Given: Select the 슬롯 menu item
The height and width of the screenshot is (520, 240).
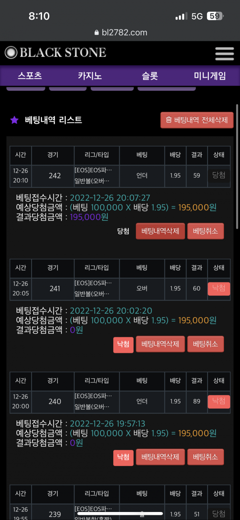Looking at the screenshot, I should tap(150, 76).
